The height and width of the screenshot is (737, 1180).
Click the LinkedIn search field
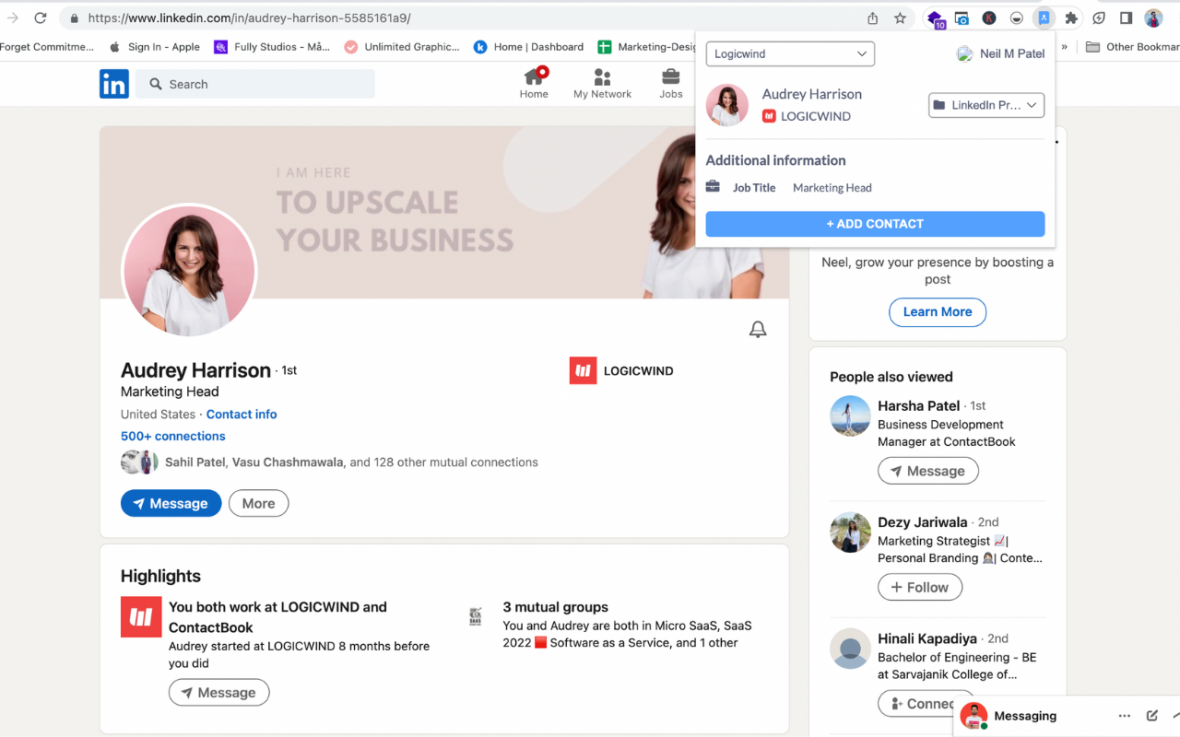point(255,84)
